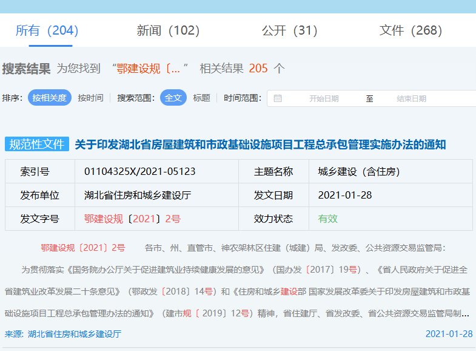Screen dimensions: 476x351
Task: Sort results by 按时间
Action: 90,98
